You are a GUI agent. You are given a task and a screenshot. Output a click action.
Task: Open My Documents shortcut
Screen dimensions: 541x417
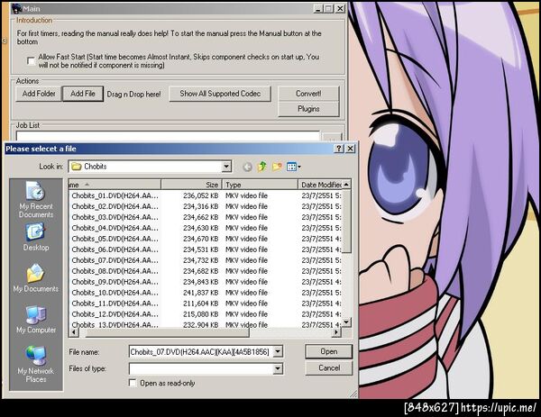coord(36,278)
